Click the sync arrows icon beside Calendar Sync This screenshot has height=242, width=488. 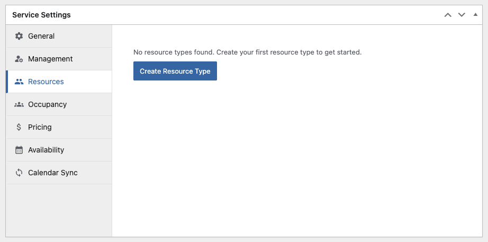(19, 173)
